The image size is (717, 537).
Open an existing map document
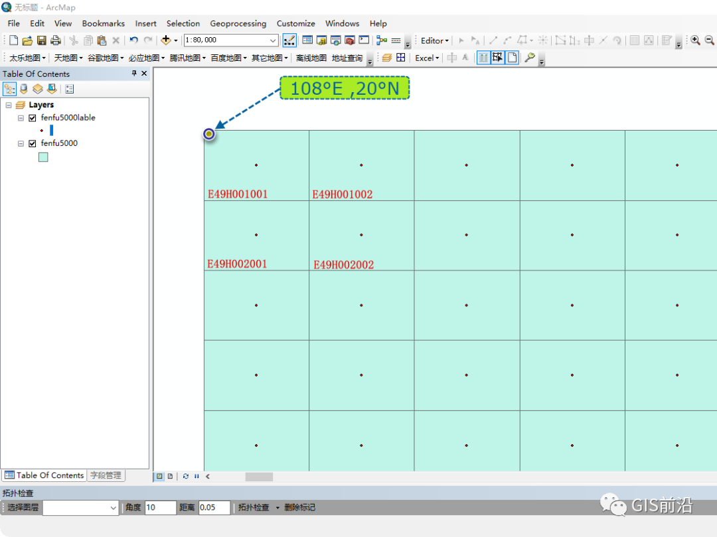tap(27, 40)
